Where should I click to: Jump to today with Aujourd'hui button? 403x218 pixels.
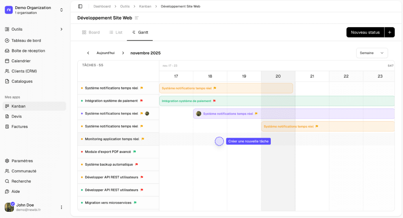(105, 53)
